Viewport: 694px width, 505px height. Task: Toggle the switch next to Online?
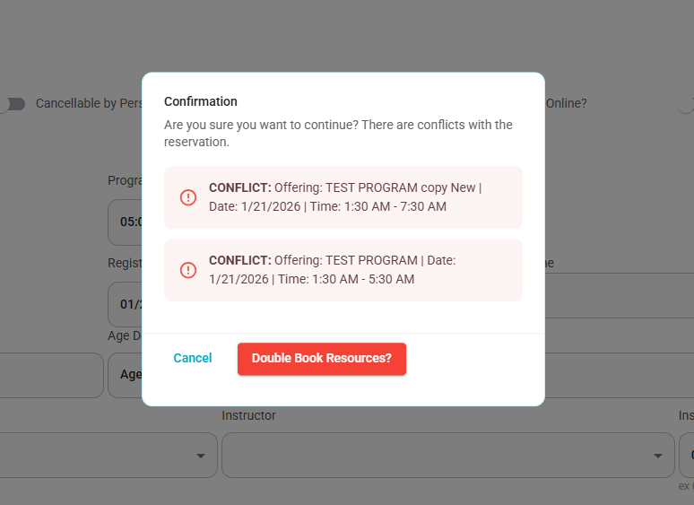pyautogui.click(x=686, y=104)
